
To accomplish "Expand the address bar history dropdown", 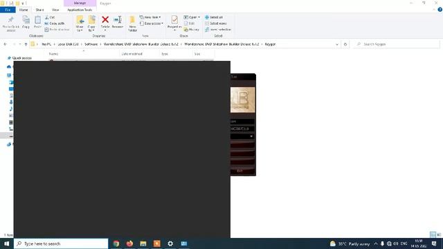I will [337, 44].
